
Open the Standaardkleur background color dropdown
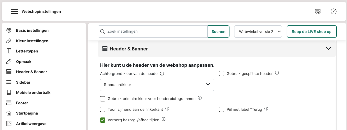tap(157, 85)
